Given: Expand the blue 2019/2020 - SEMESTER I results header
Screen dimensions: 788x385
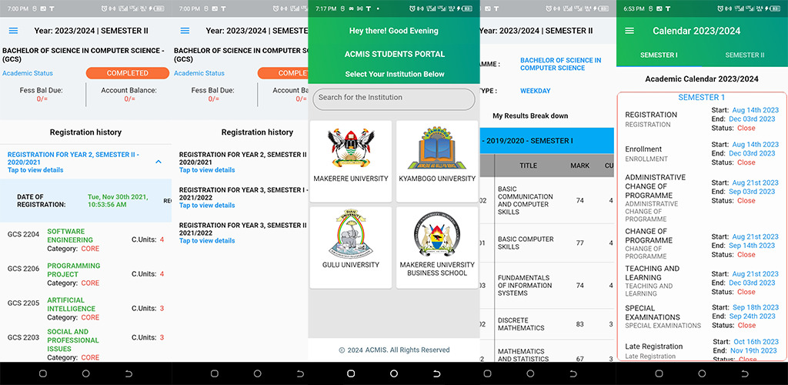Looking at the screenshot, I should point(547,141).
